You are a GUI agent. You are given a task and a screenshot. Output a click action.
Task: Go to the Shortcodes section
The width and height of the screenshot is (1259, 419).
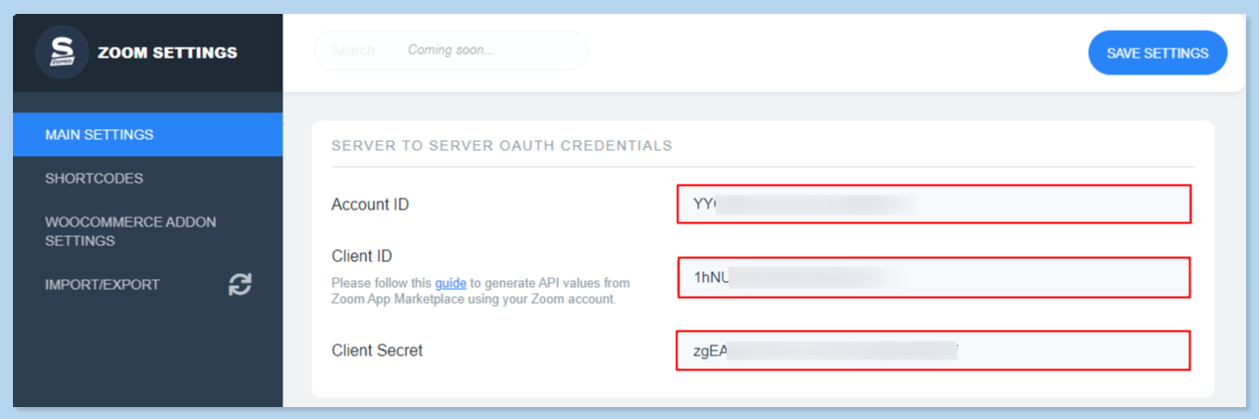[94, 179]
